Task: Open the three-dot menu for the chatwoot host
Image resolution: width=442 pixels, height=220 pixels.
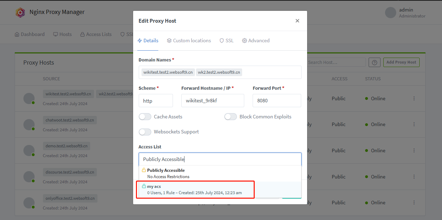Action: pyautogui.click(x=414, y=124)
